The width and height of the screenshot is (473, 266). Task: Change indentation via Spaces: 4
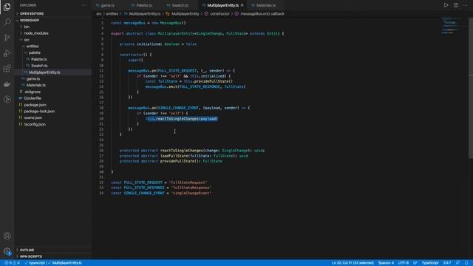pyautogui.click(x=386, y=263)
